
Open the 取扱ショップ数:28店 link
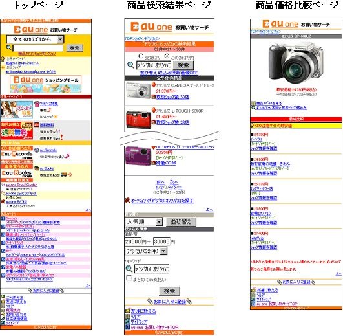tap(173, 122)
